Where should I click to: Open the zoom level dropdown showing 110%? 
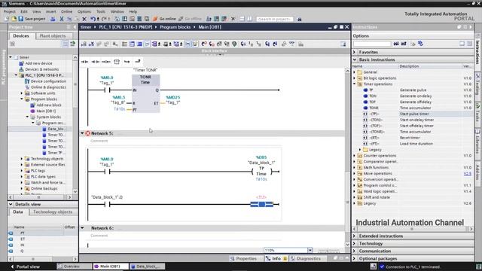click(310, 250)
